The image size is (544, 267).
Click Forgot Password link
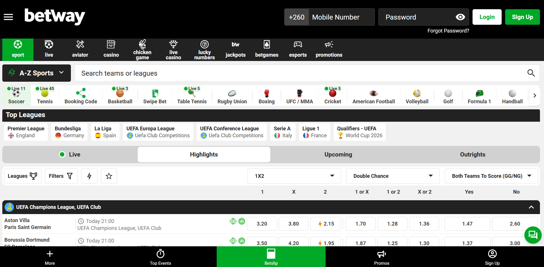click(448, 31)
